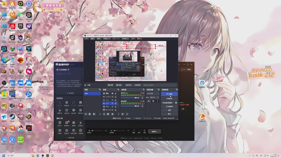Open advanced audio properties in Audio Mixer
Screen dimensions: 281x158
(123, 114)
